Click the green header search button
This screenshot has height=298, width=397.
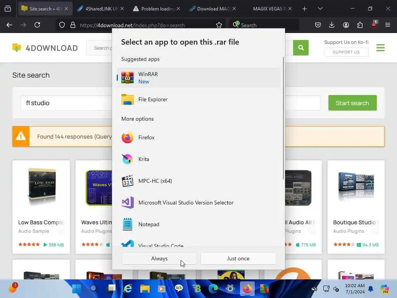(x=301, y=47)
